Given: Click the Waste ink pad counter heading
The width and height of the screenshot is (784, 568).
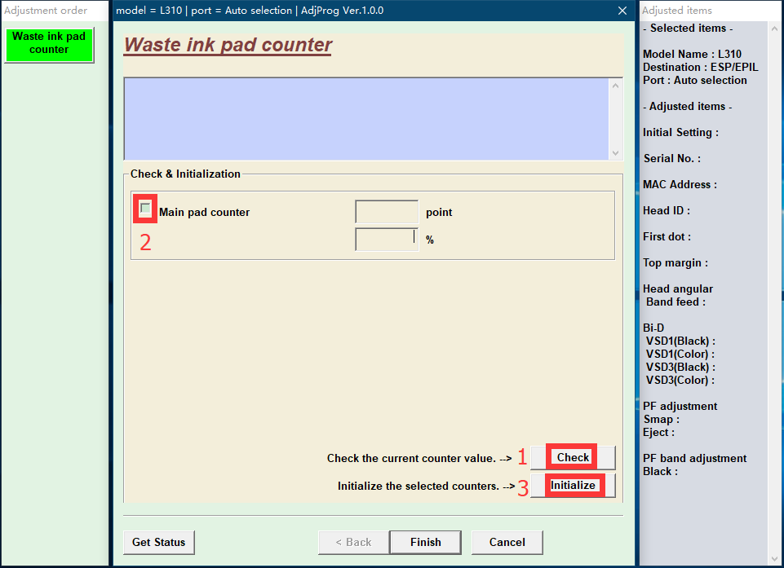Looking at the screenshot, I should click(x=228, y=45).
